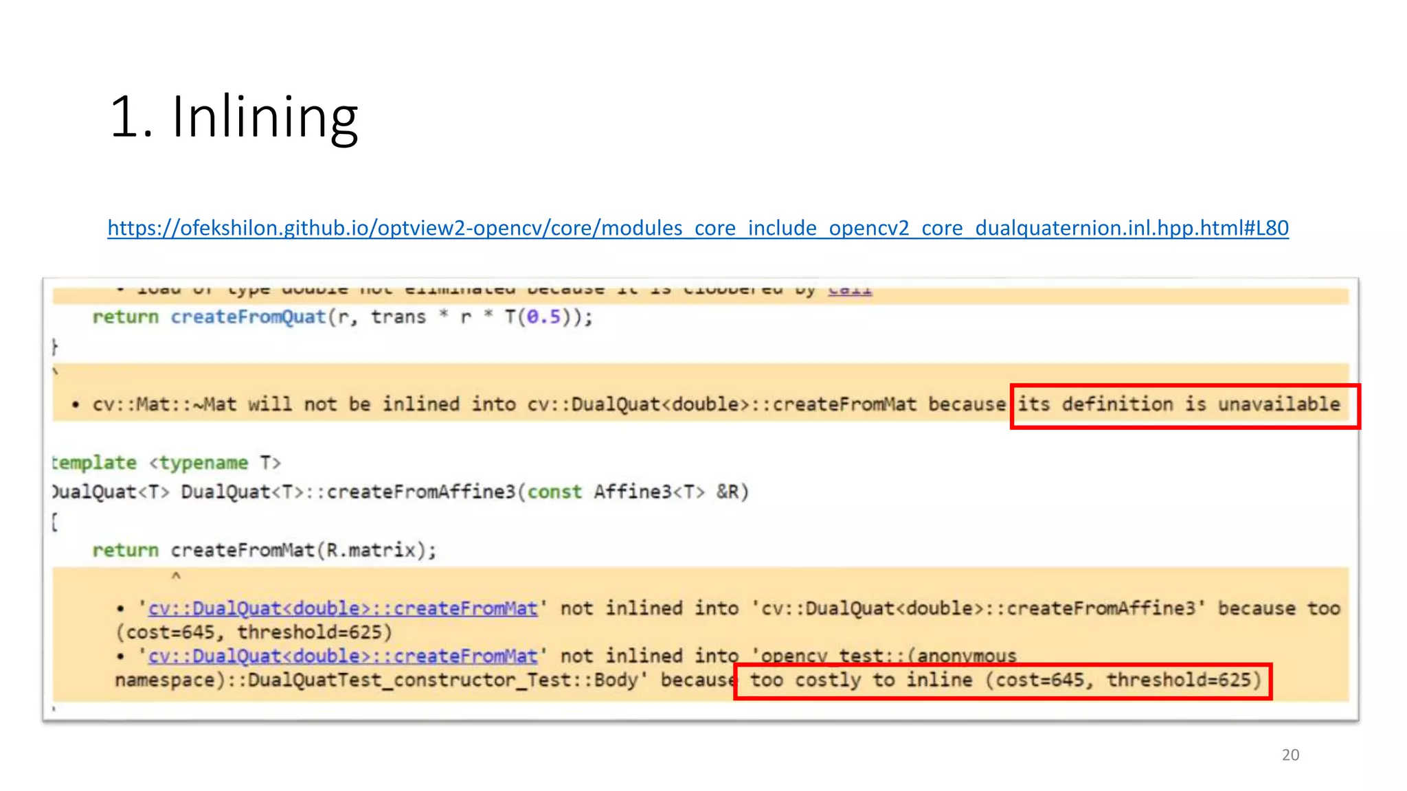1407x791 pixels.
Task: Click 'its definition is unavailable' text
Action: click(x=1179, y=404)
